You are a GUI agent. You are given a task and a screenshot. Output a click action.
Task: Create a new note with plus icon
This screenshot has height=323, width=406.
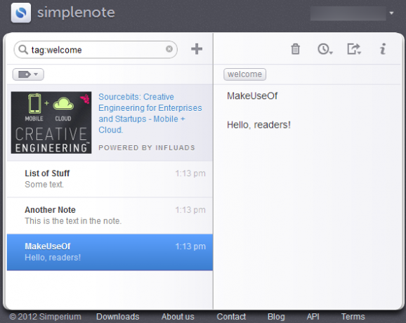(197, 49)
